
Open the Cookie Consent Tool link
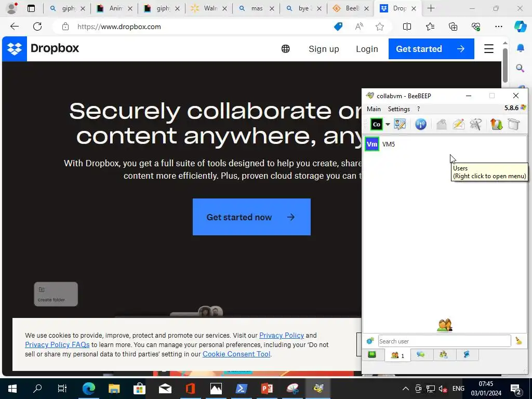tap(236, 354)
